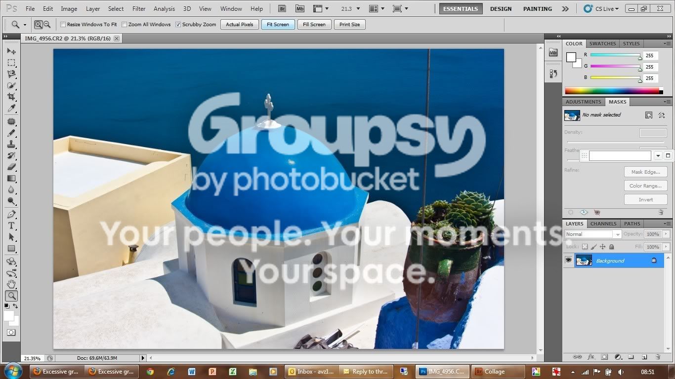Viewport: 675px width, 379px height.
Task: Open layer styles with the fx icon
Action: tap(591, 357)
